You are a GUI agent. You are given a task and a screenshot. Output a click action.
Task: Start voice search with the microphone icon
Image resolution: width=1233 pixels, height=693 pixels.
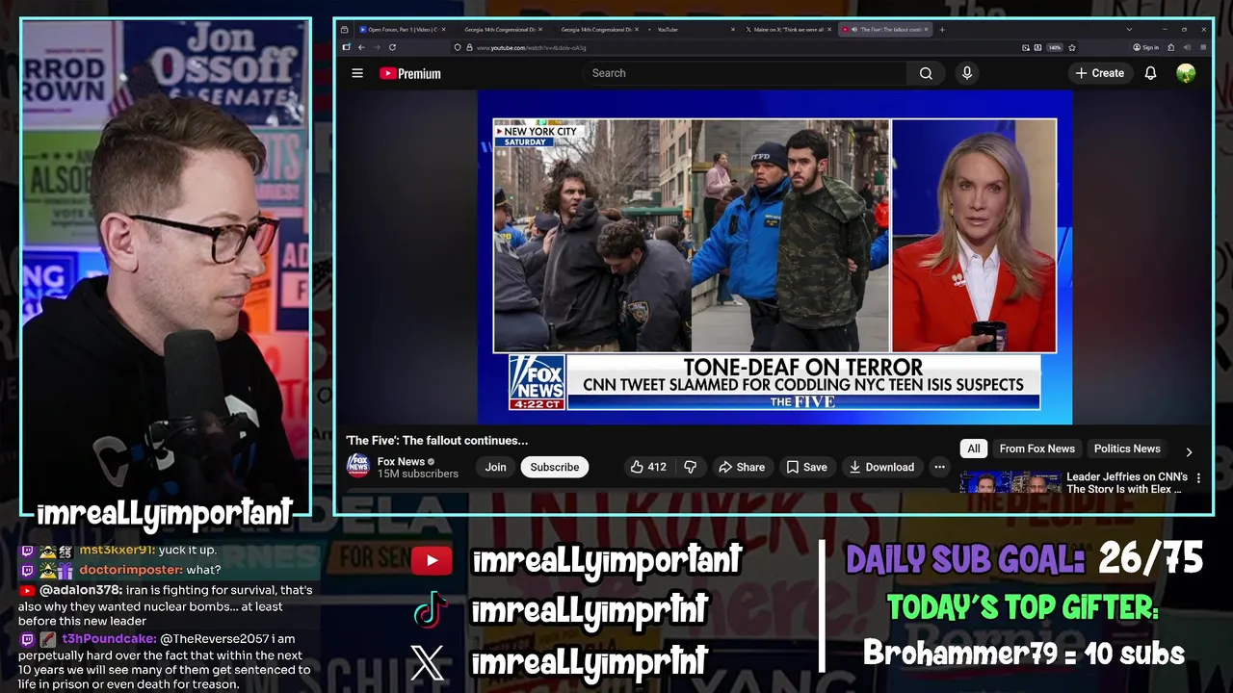[x=967, y=73]
